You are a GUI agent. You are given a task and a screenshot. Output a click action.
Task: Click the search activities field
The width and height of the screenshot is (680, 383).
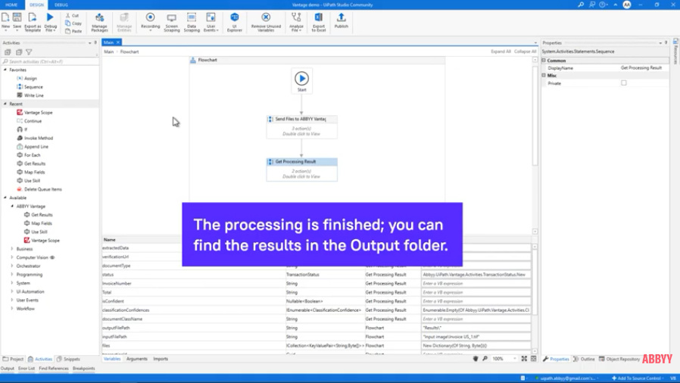50,61
